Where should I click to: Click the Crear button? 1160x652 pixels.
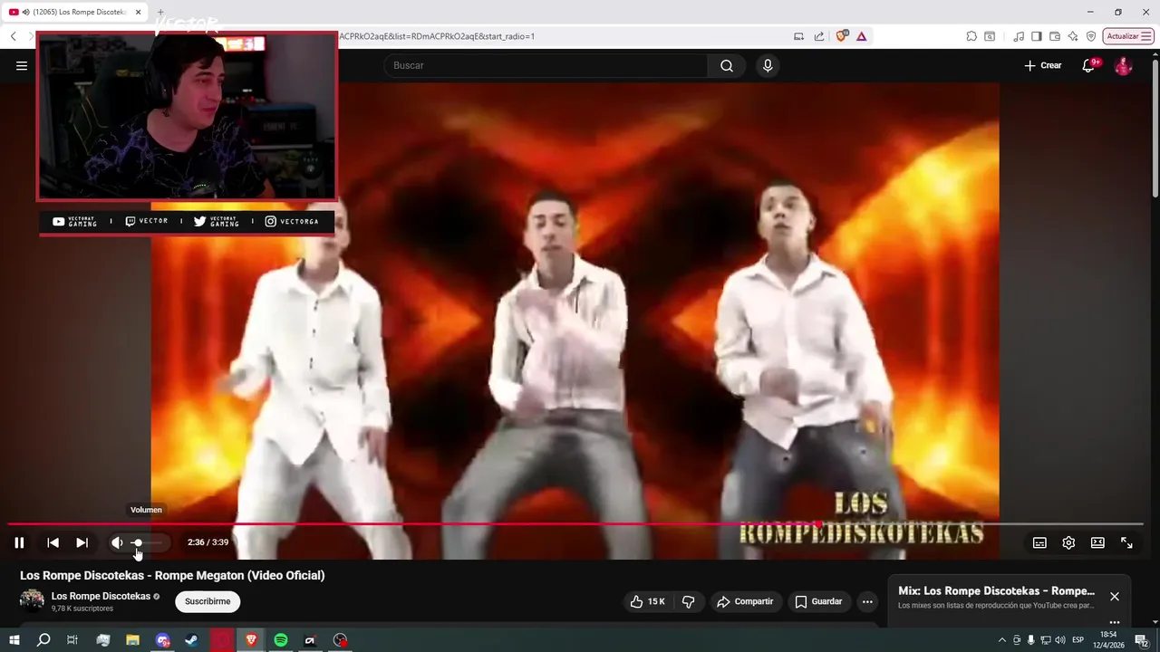(1042, 65)
